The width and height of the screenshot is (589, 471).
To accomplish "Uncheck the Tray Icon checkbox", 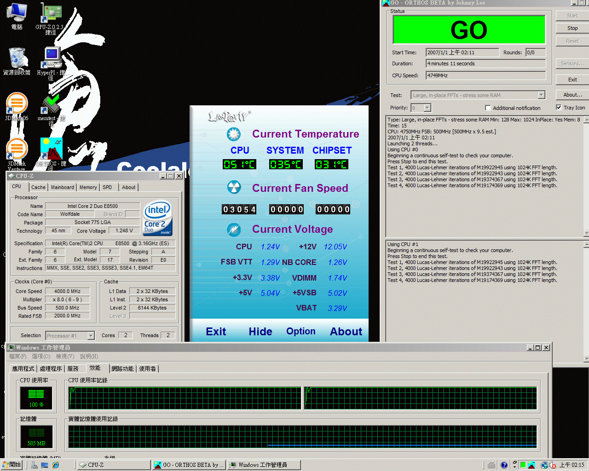I will point(559,108).
